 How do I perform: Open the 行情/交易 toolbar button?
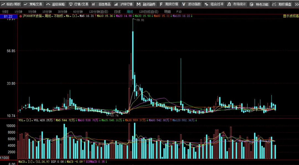[x=79, y=4]
